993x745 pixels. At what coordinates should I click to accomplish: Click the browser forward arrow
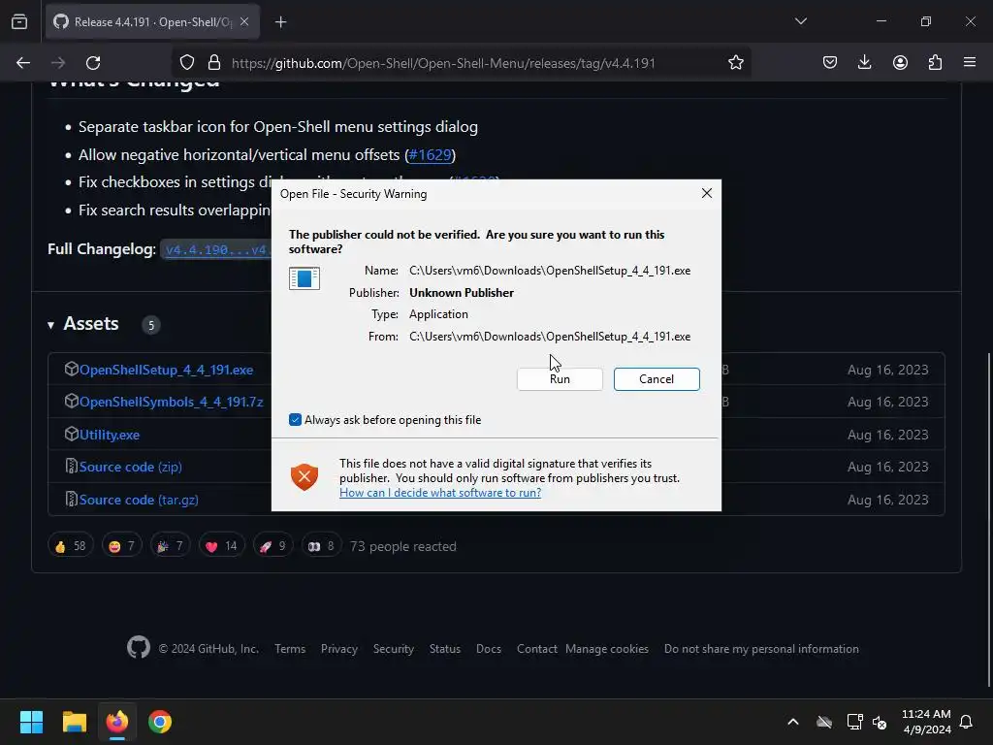tap(57, 63)
